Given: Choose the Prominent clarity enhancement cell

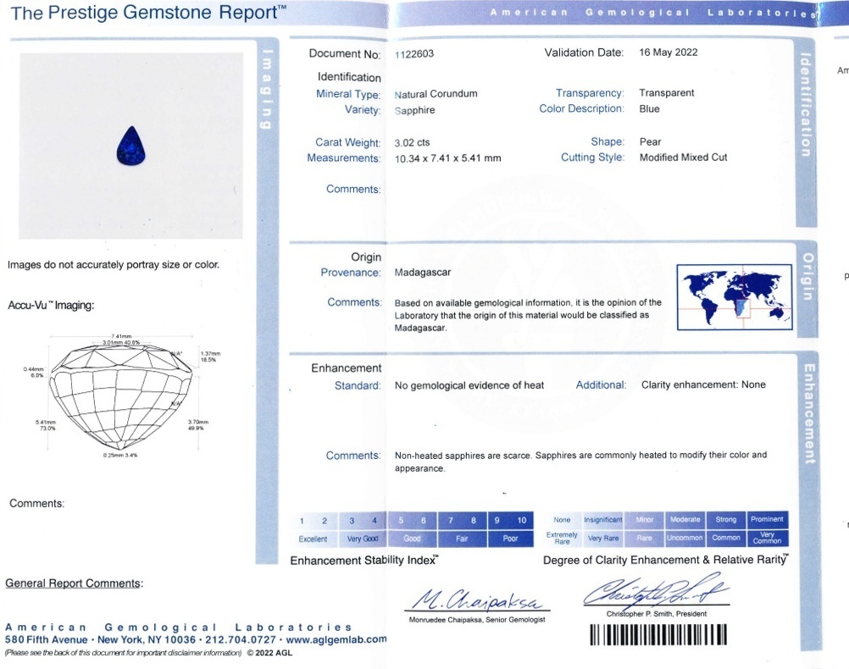Looking at the screenshot, I should coord(767,520).
